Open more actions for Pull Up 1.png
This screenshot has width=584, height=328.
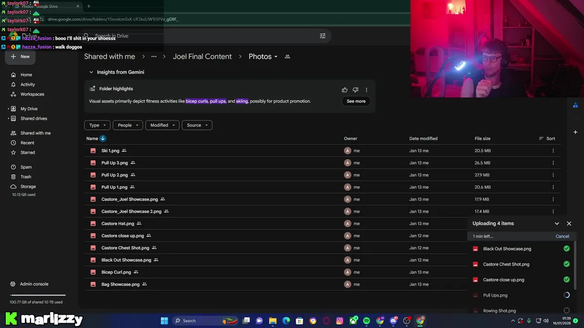click(553, 187)
